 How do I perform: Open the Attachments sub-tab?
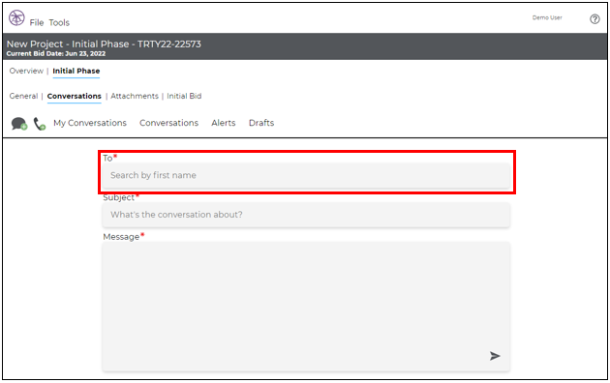(x=135, y=96)
